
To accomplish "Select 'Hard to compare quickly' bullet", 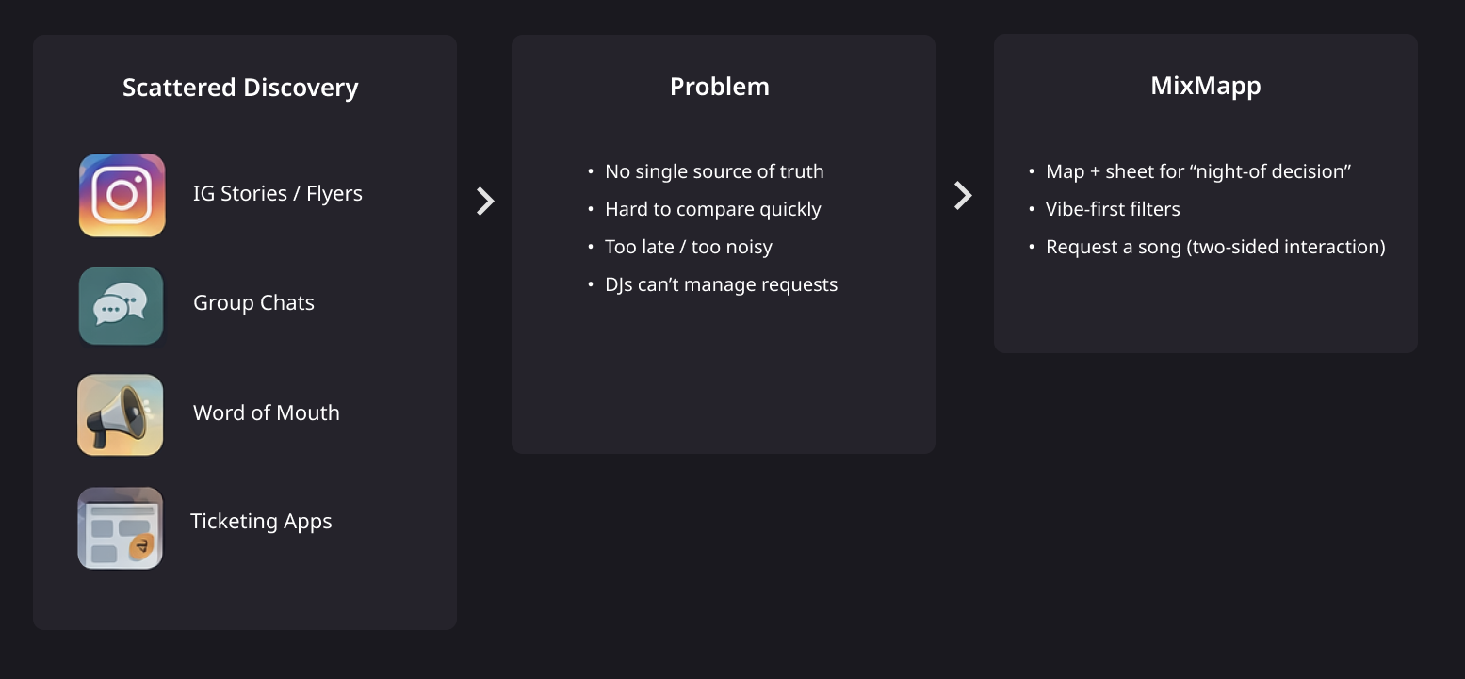I will (x=712, y=209).
